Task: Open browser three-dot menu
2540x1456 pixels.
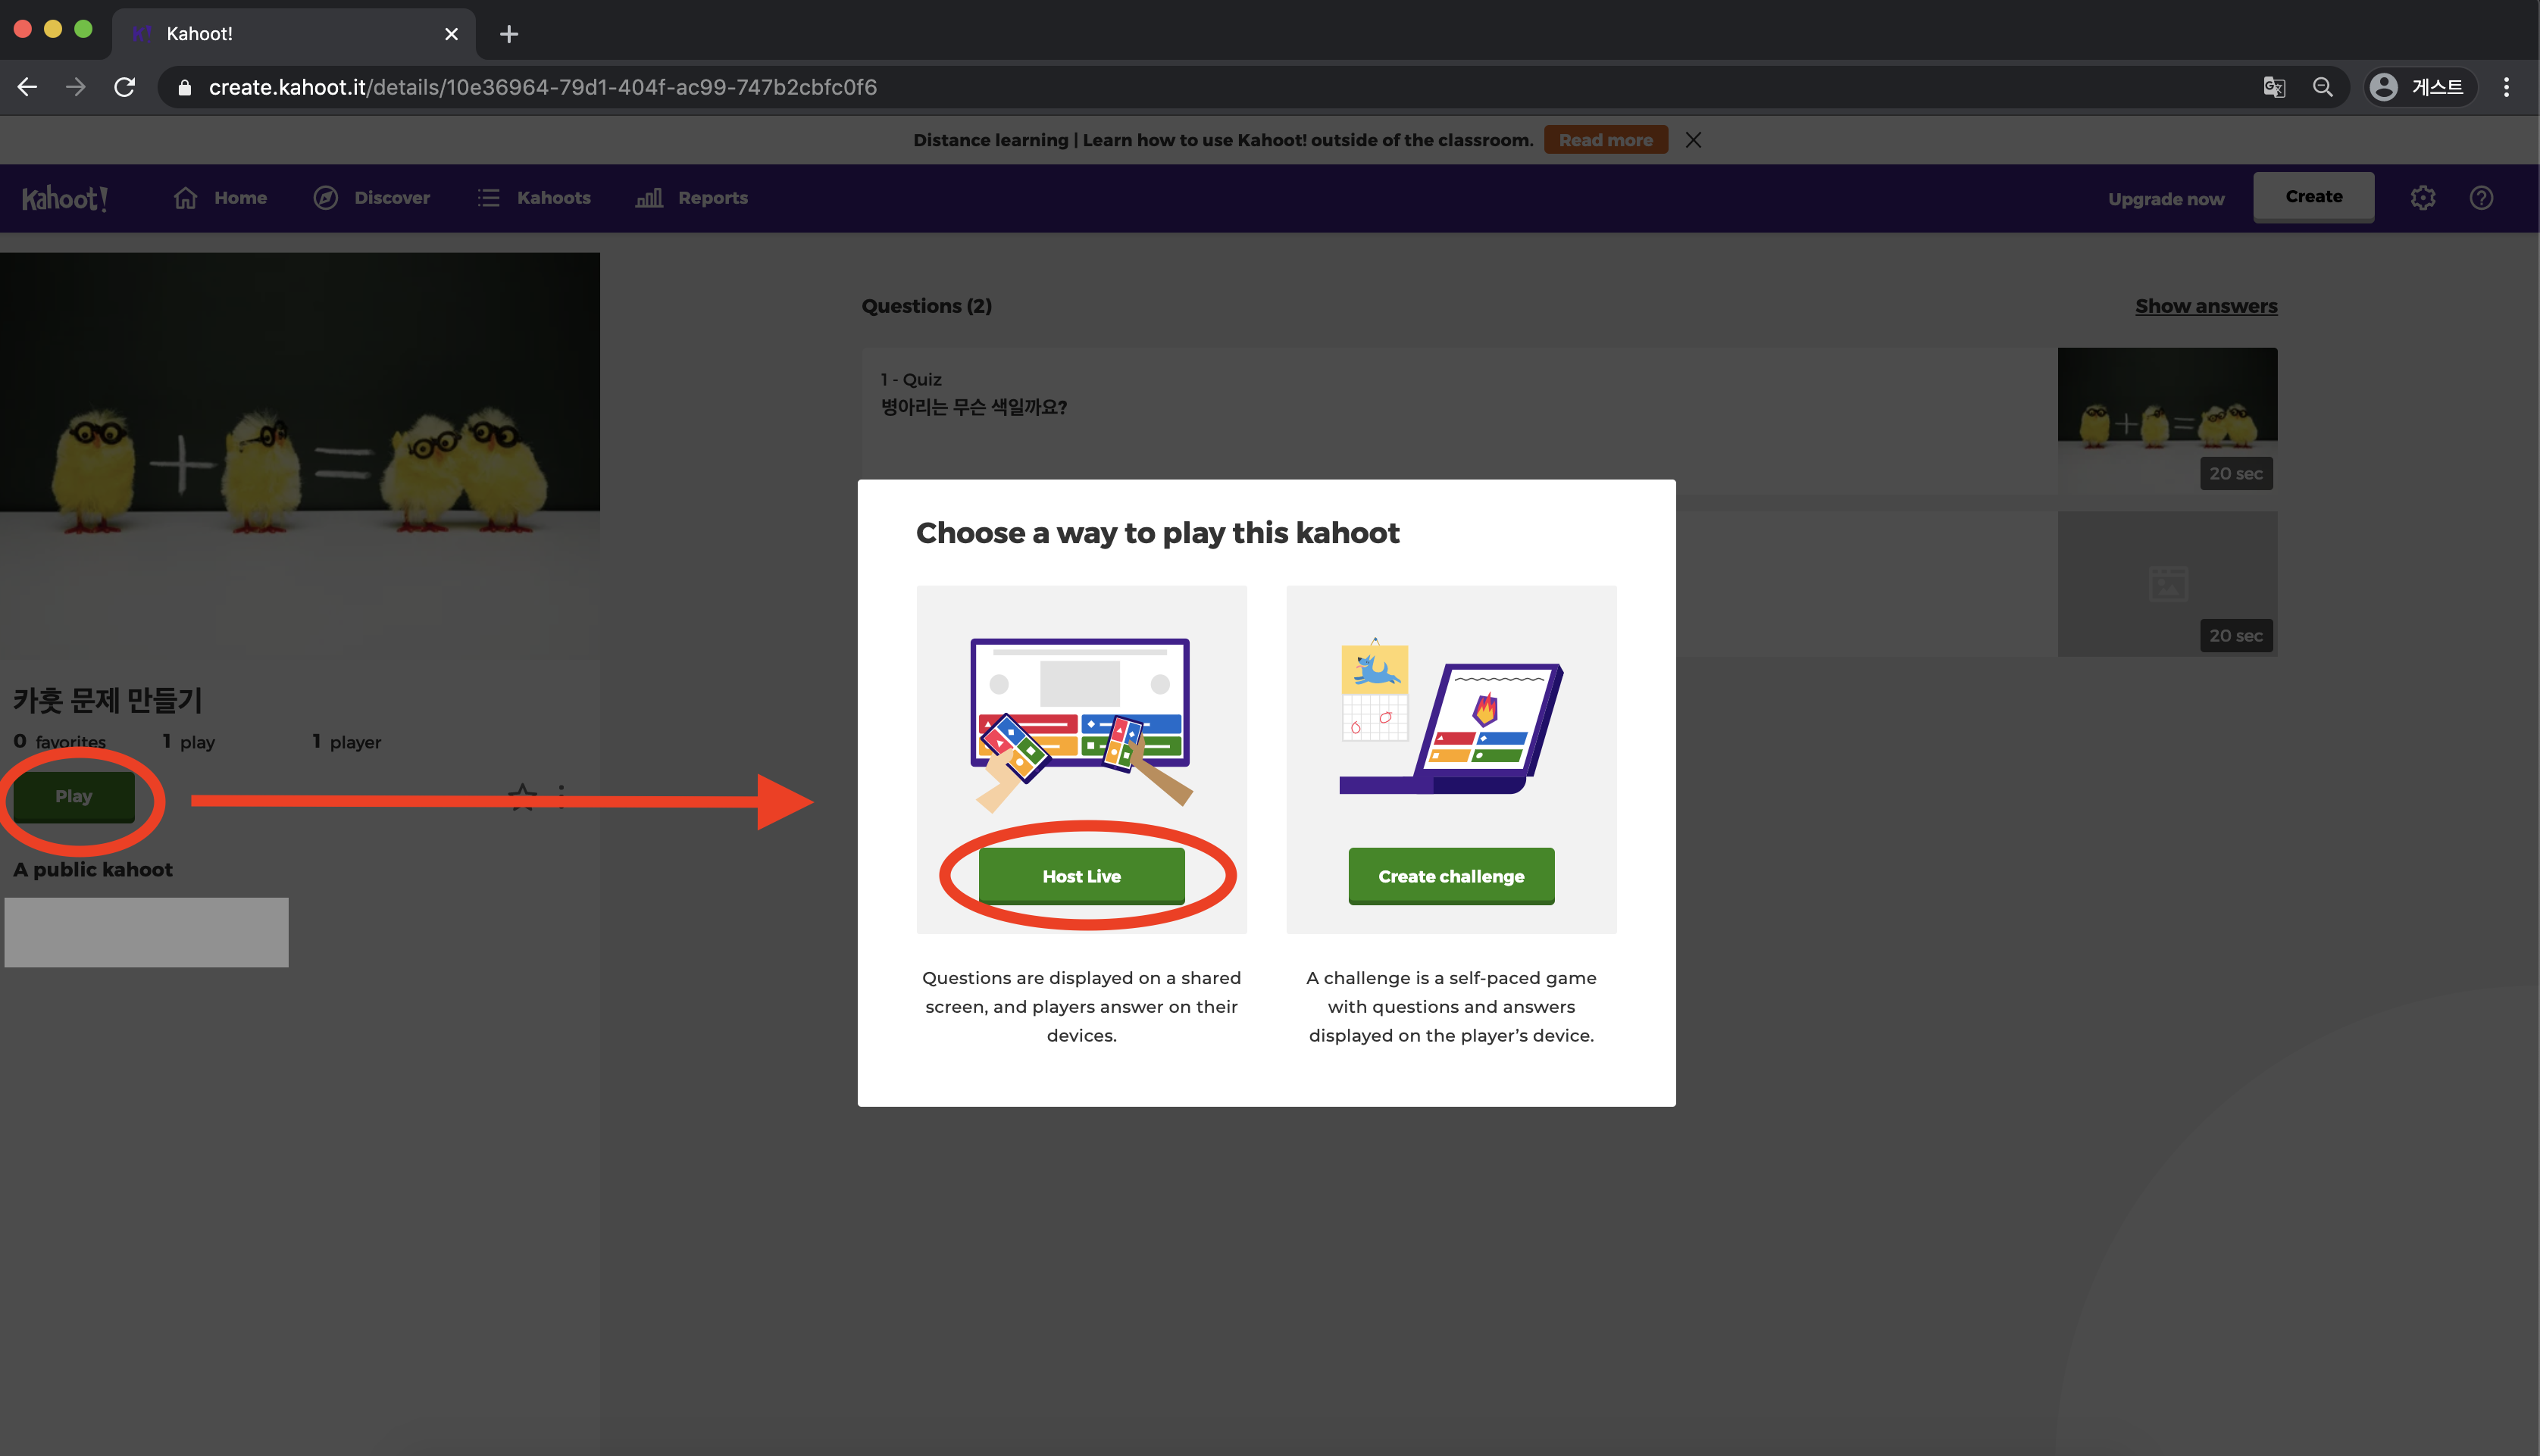Action: click(2505, 87)
